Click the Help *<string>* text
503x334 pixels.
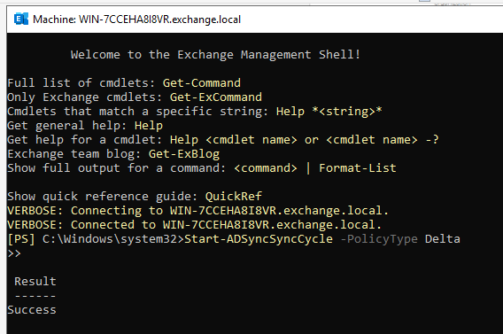pyautogui.click(x=329, y=112)
